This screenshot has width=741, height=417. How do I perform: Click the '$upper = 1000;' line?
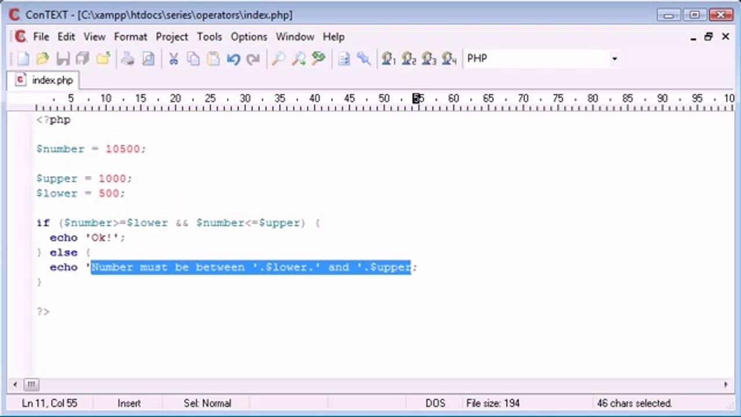(84, 178)
